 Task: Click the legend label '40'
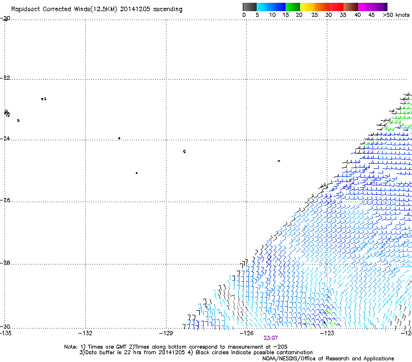pyautogui.click(x=357, y=15)
